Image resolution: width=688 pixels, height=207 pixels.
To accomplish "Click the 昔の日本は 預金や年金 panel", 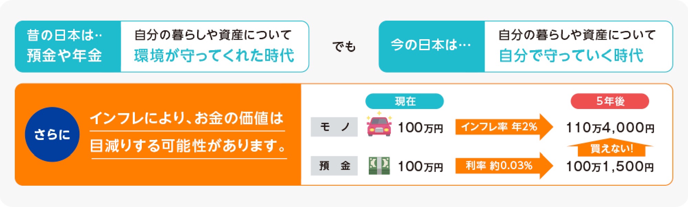I will click(x=68, y=46).
